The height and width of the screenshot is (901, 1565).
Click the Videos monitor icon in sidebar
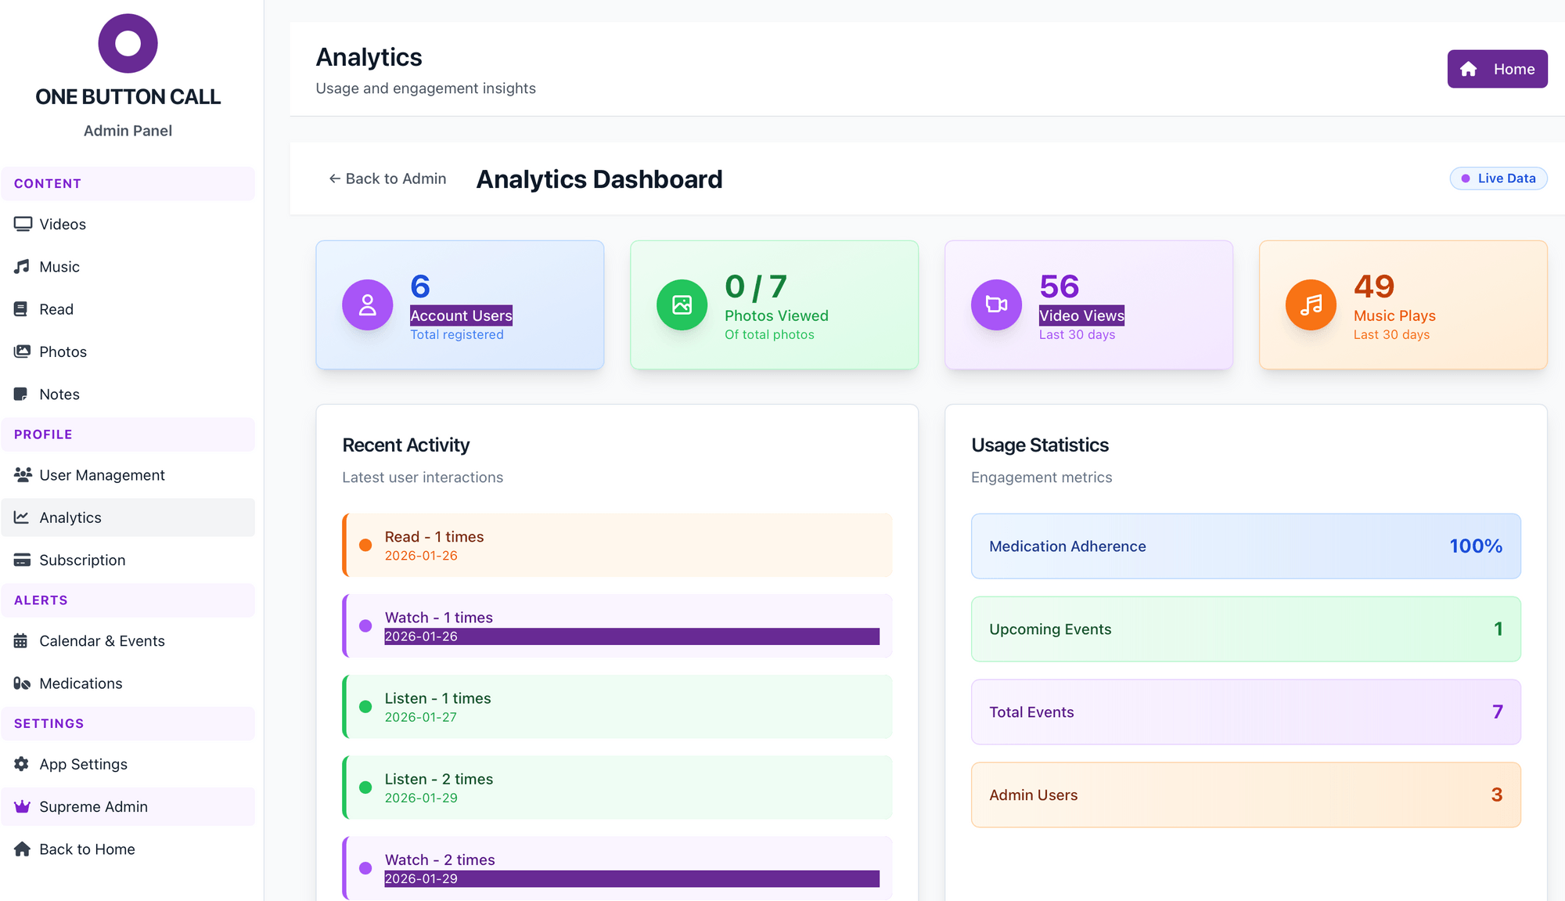(x=23, y=224)
